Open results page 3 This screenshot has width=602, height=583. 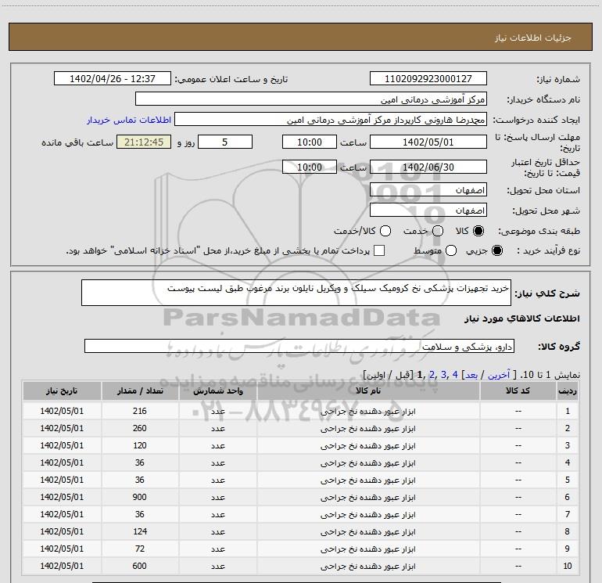(443, 375)
